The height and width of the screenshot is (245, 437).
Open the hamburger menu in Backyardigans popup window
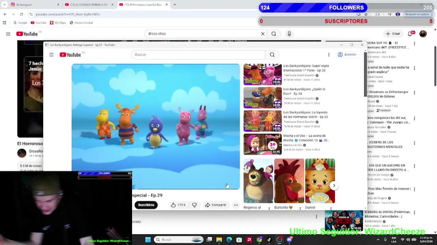coord(51,55)
